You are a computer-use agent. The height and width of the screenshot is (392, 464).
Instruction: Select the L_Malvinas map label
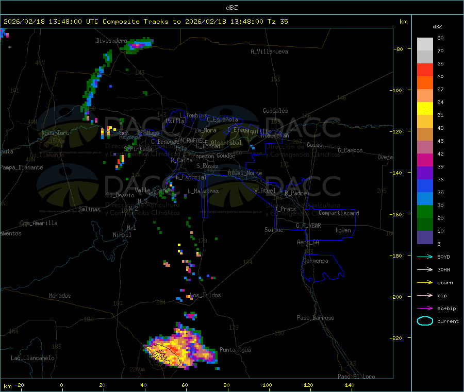click(203, 191)
